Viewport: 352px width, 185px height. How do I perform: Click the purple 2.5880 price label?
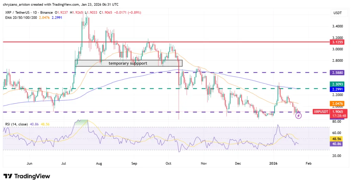pos(337,73)
